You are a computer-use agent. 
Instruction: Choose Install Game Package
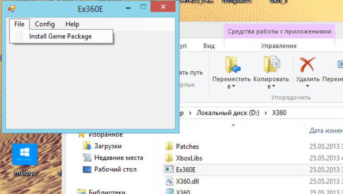61,36
